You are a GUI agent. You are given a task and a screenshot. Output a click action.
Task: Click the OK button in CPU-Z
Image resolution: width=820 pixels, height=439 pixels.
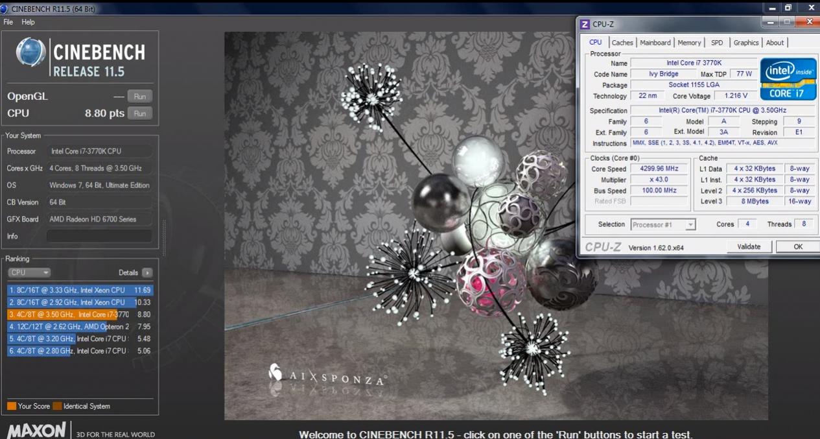(798, 246)
